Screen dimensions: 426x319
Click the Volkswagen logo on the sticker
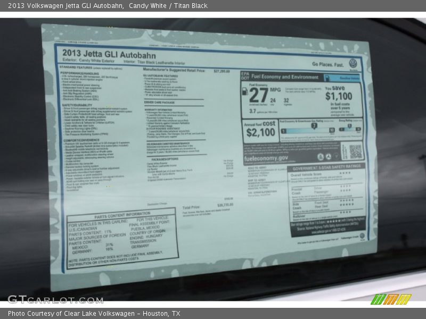353,64
